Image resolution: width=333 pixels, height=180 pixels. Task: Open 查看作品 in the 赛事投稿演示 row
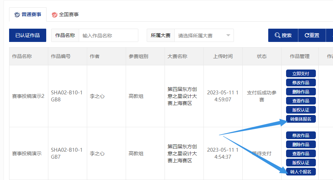click(301, 153)
